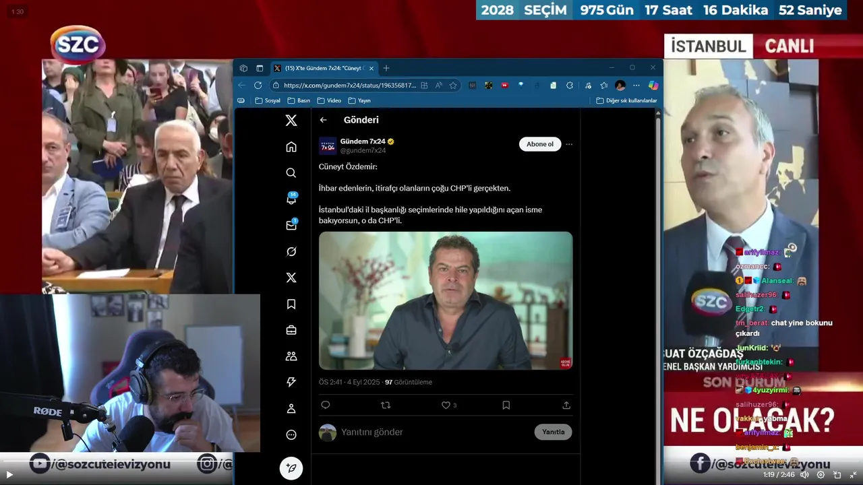Bookmark the post using the action-row bookmark
Viewport: 863px width, 485px height.
(x=506, y=405)
